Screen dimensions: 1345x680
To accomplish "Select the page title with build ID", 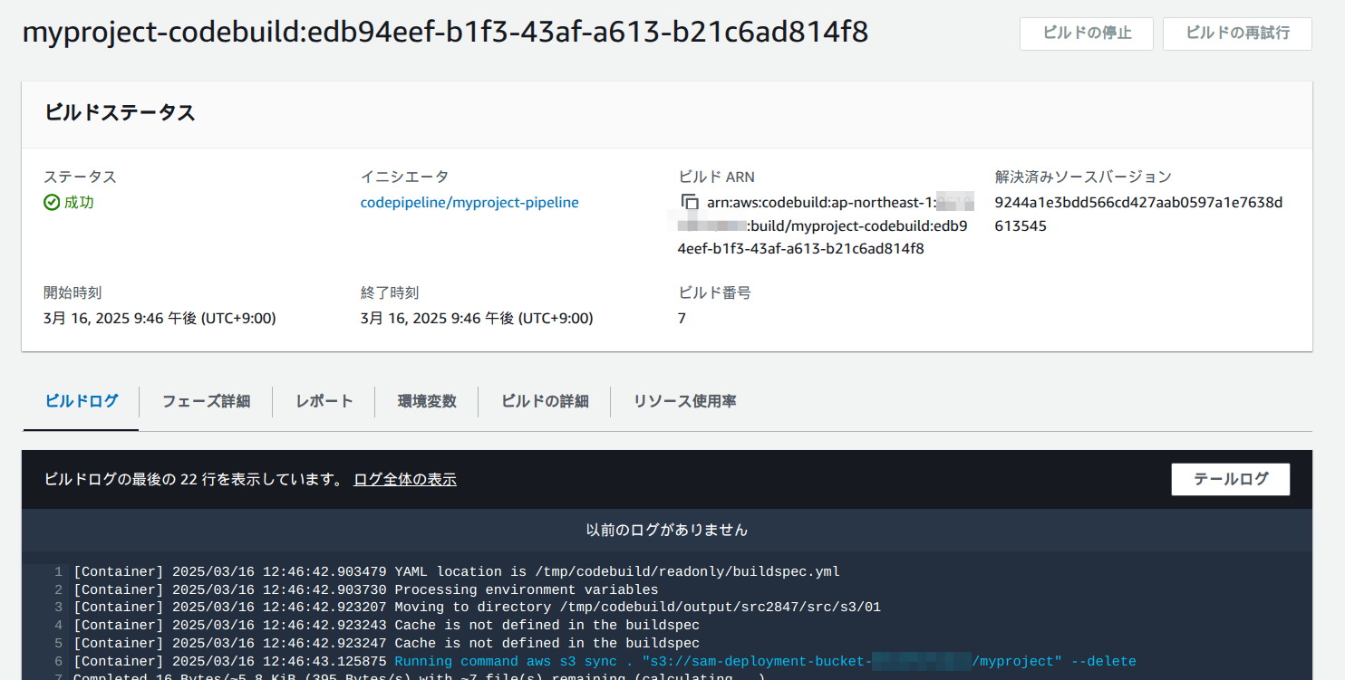I will pos(445,33).
